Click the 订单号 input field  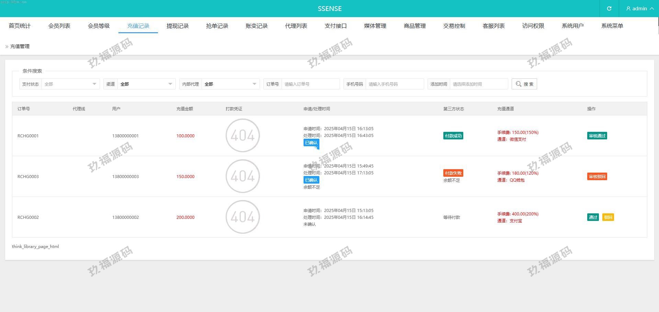click(310, 84)
